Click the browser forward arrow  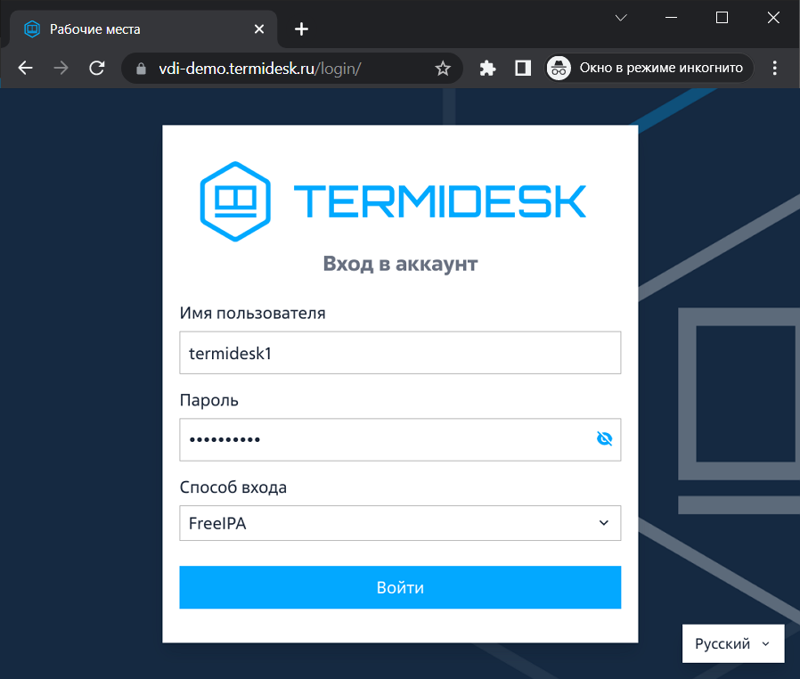pyautogui.click(x=61, y=68)
